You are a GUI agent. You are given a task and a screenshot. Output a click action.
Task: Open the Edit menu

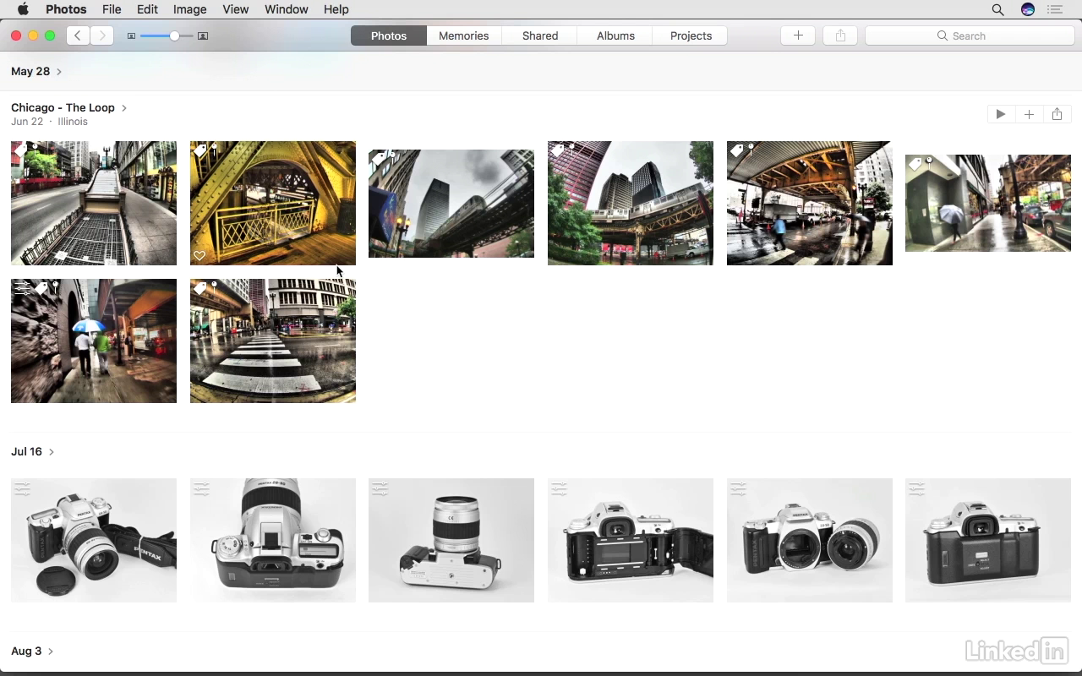(x=147, y=9)
